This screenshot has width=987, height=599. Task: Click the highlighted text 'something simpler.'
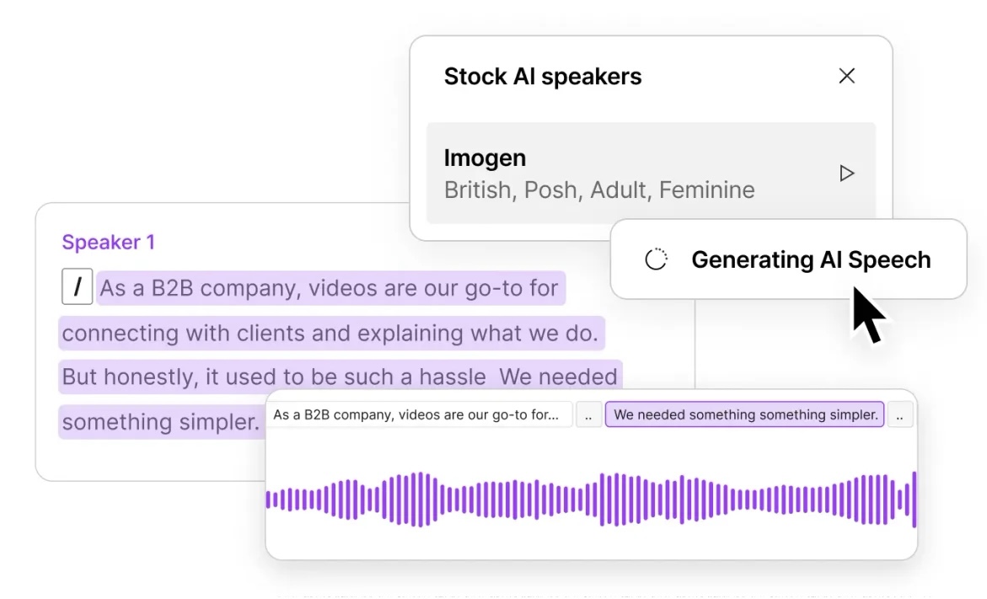[x=160, y=421]
